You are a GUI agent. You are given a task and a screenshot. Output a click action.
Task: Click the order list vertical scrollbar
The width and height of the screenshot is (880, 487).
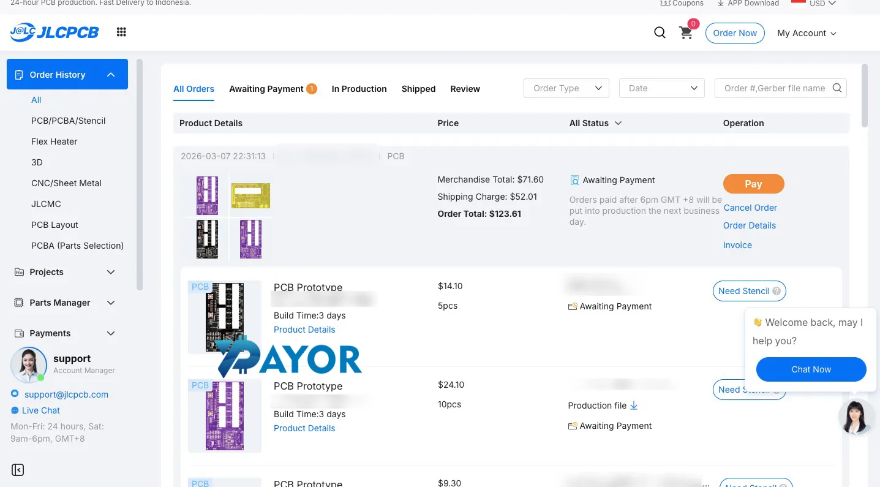pyautogui.click(x=865, y=95)
